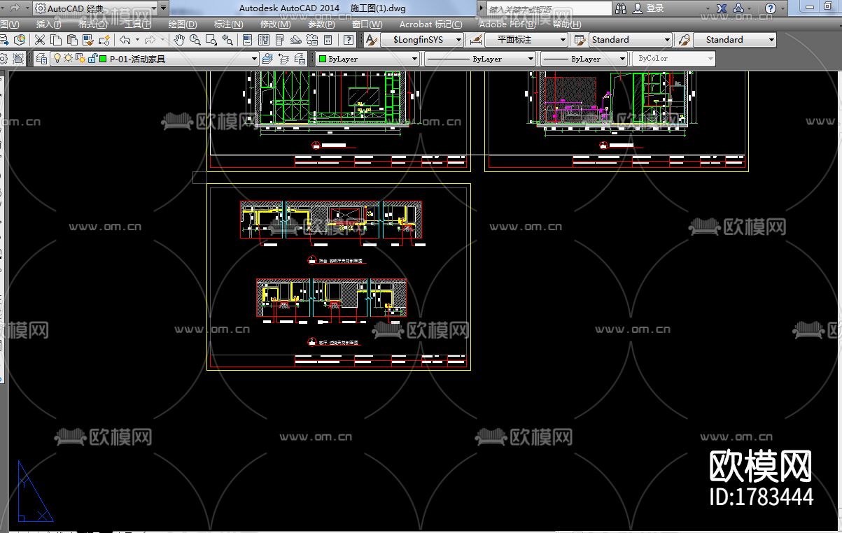Screen dimensions: 842x533
Task: Select the Zoom Window tool
Action: point(211,40)
